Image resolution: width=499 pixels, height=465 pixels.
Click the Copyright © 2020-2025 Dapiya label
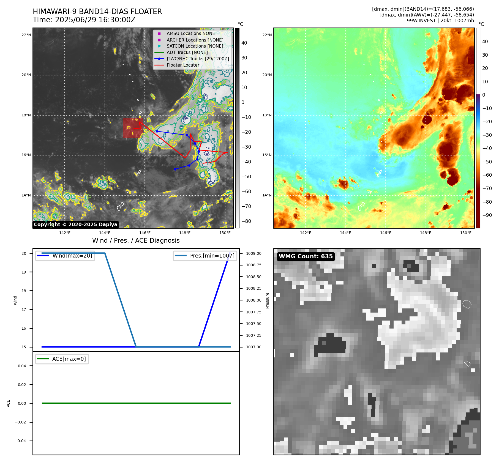point(76,225)
